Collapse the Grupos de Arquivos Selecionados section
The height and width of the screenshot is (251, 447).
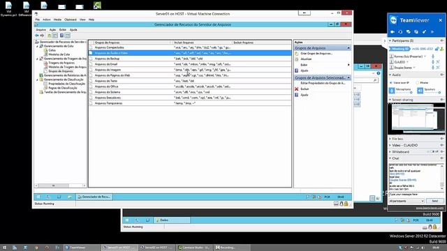pyautogui.click(x=349, y=77)
